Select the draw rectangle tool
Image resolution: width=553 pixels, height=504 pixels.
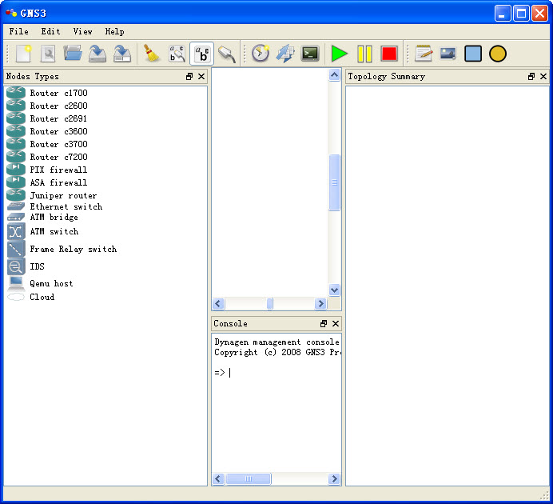pyautogui.click(x=473, y=54)
